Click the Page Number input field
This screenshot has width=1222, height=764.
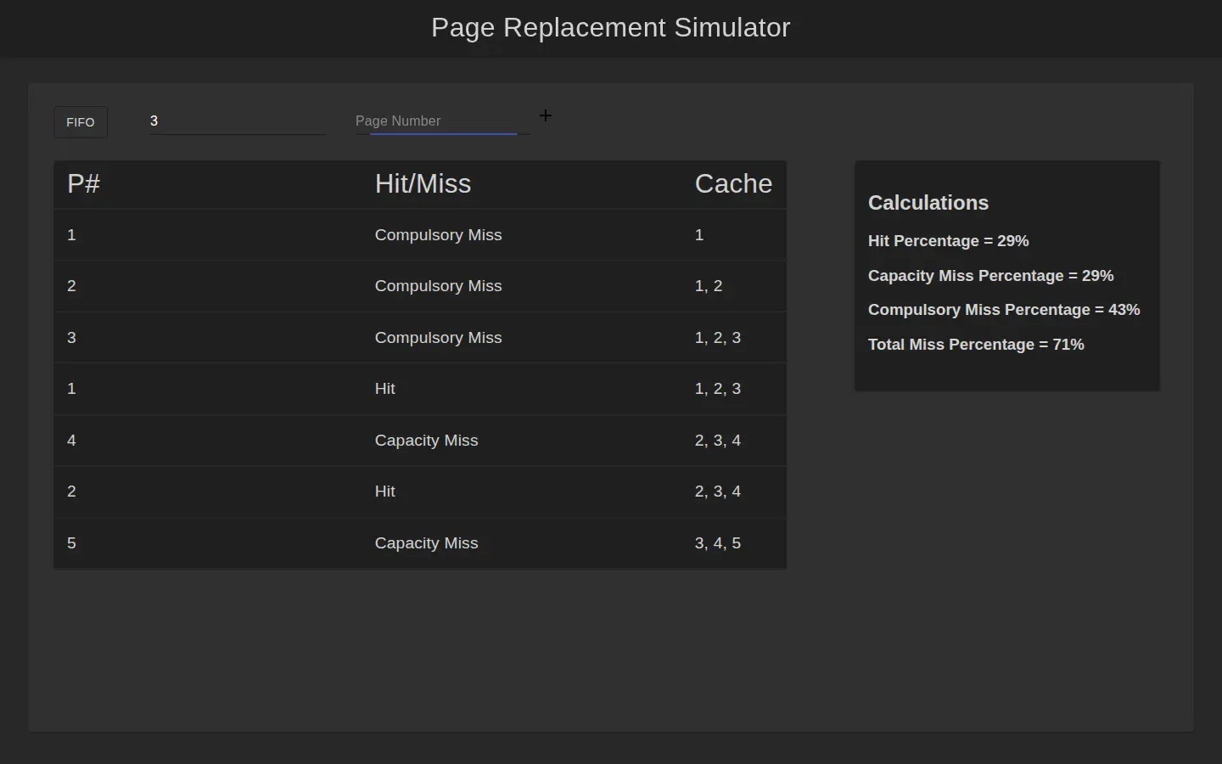pyautogui.click(x=443, y=121)
